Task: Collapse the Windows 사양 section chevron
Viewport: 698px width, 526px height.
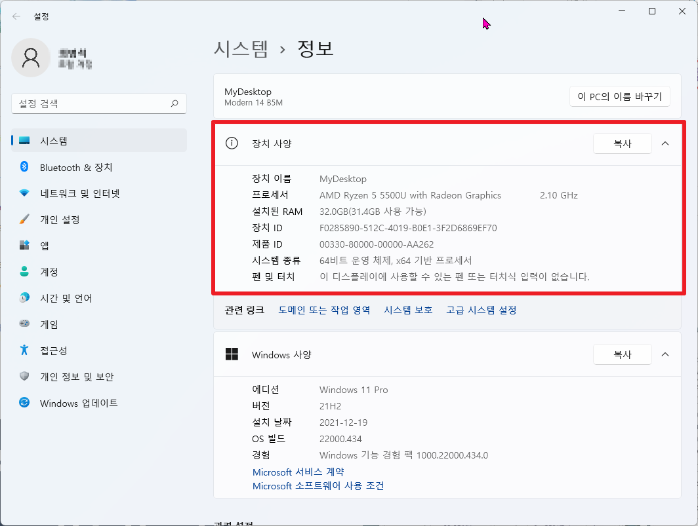Action: pyautogui.click(x=665, y=354)
